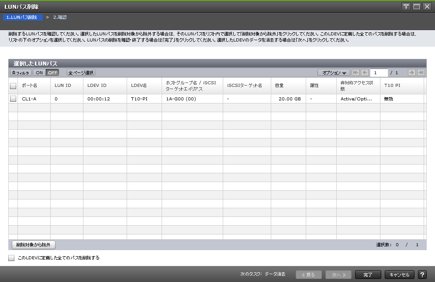435x282 pixels.
Task: Go to the previous table page
Action: point(365,72)
